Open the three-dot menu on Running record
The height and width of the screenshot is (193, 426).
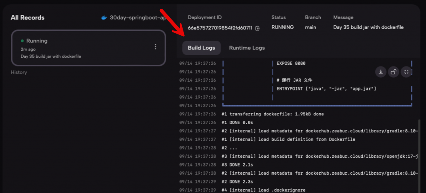point(156,47)
